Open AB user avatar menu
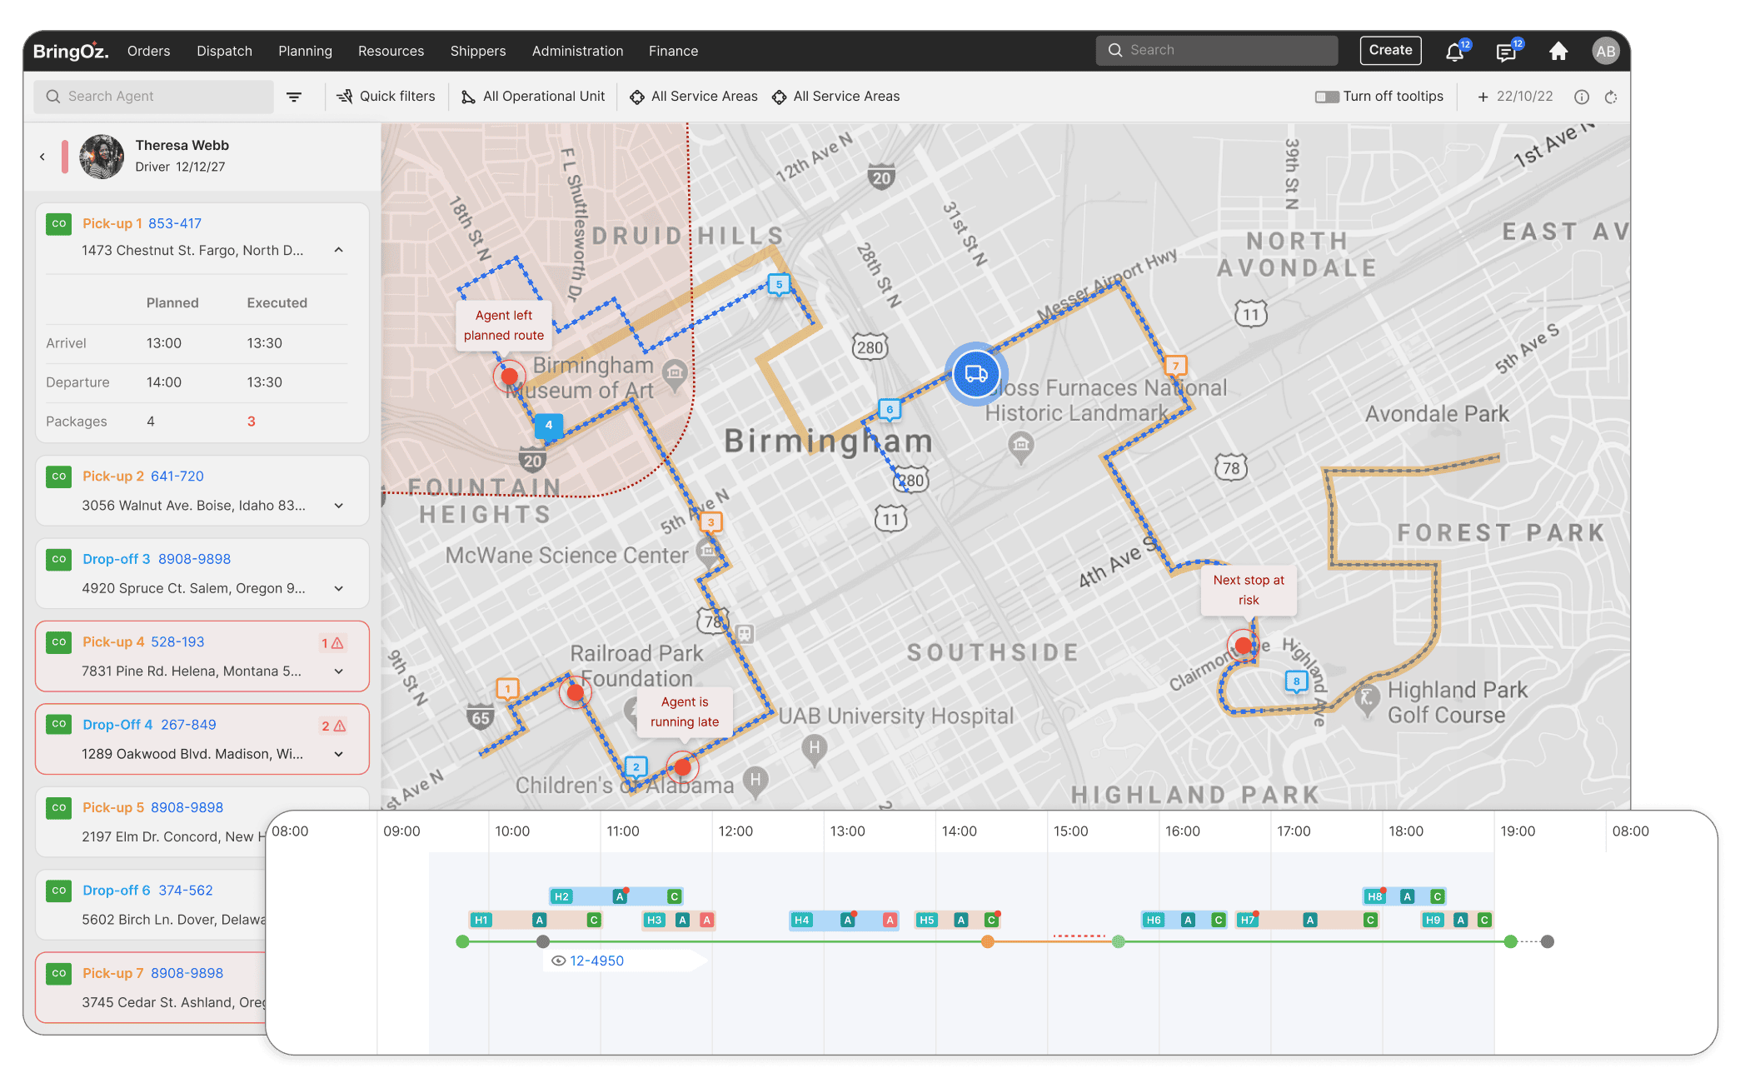The image size is (1745, 1083). point(1605,51)
